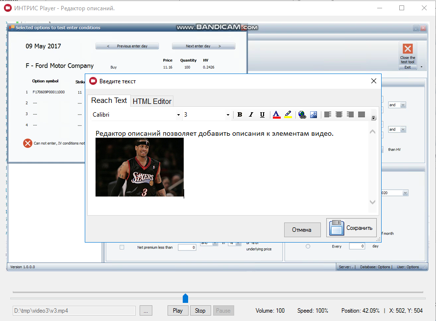
Task: Justify the text
Action: (x=362, y=115)
